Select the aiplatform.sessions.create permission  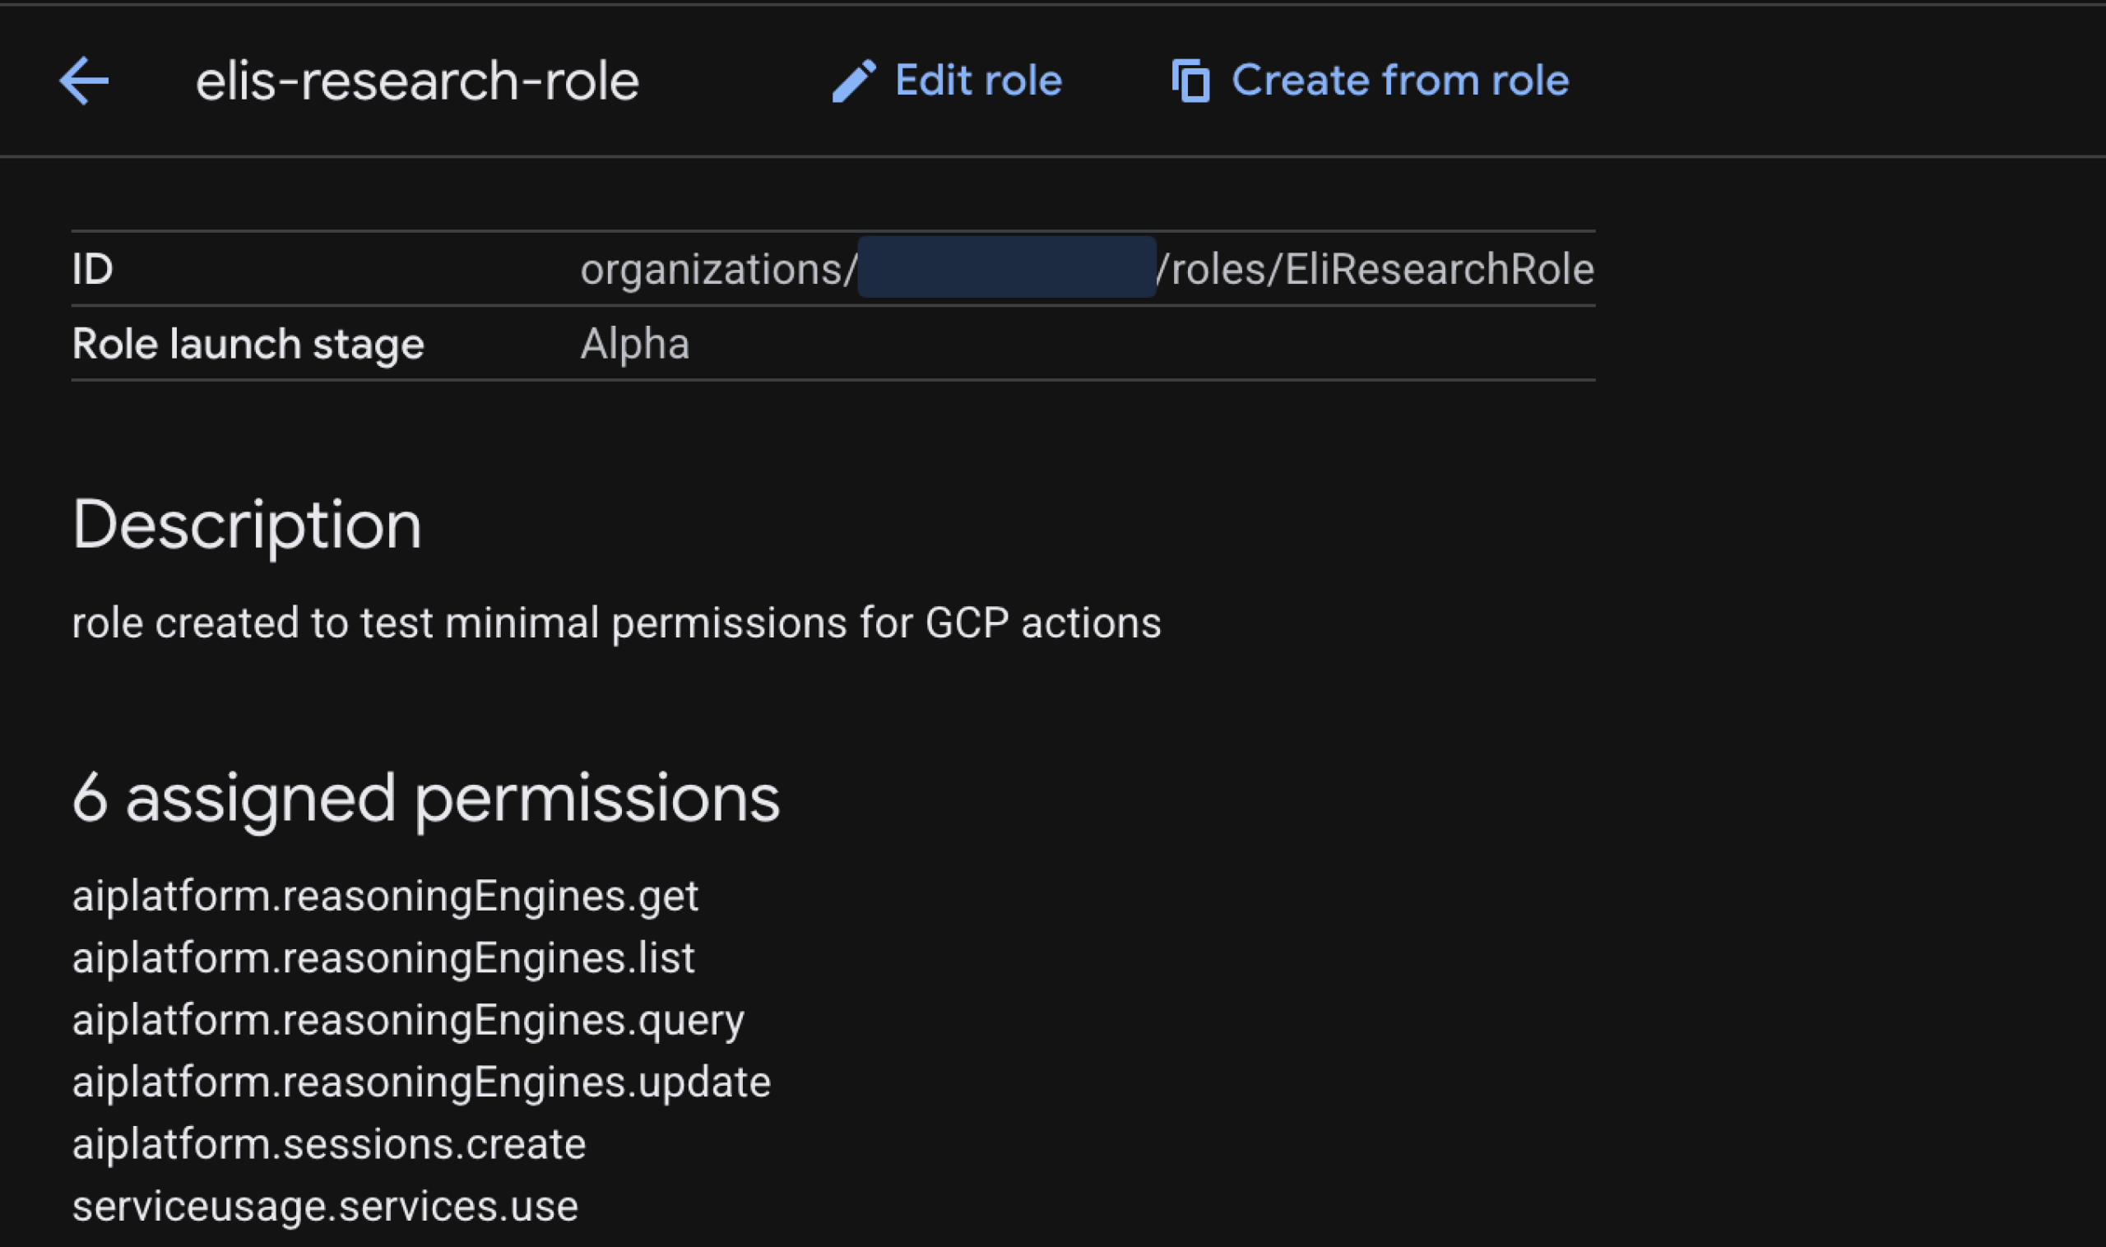328,1144
